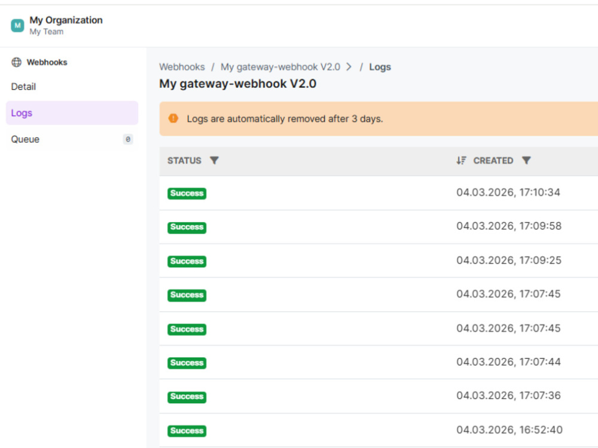Image resolution: width=598 pixels, height=448 pixels.
Task: Click the STATUS column header
Action: click(x=184, y=160)
